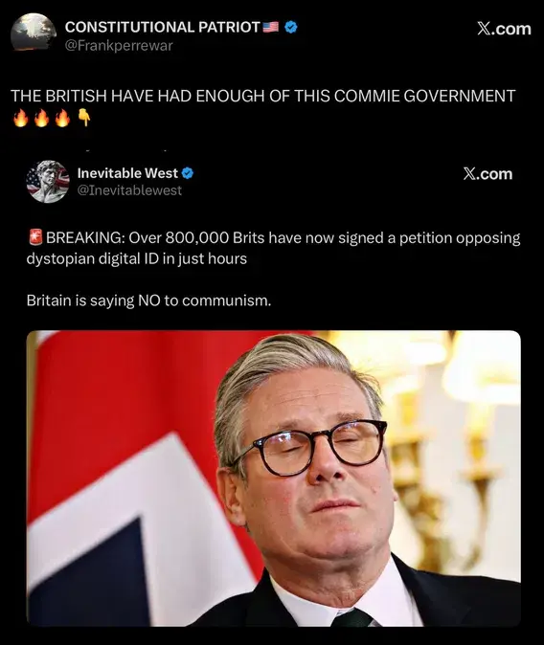Click the 'Britain is saying NO to communism' line
Viewport: 544px width, 645px height.
pos(148,300)
